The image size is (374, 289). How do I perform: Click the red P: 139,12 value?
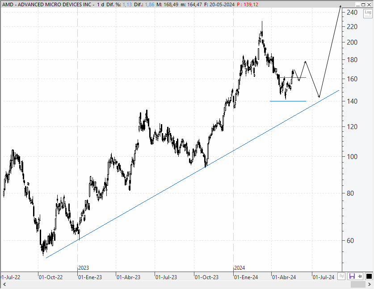(248, 4)
